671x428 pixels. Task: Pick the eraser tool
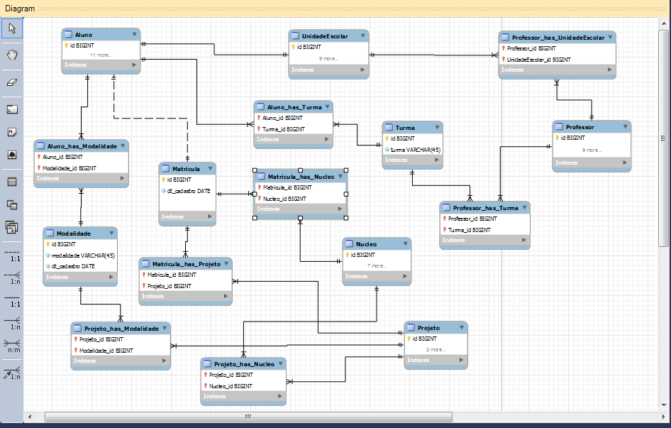(x=12, y=82)
